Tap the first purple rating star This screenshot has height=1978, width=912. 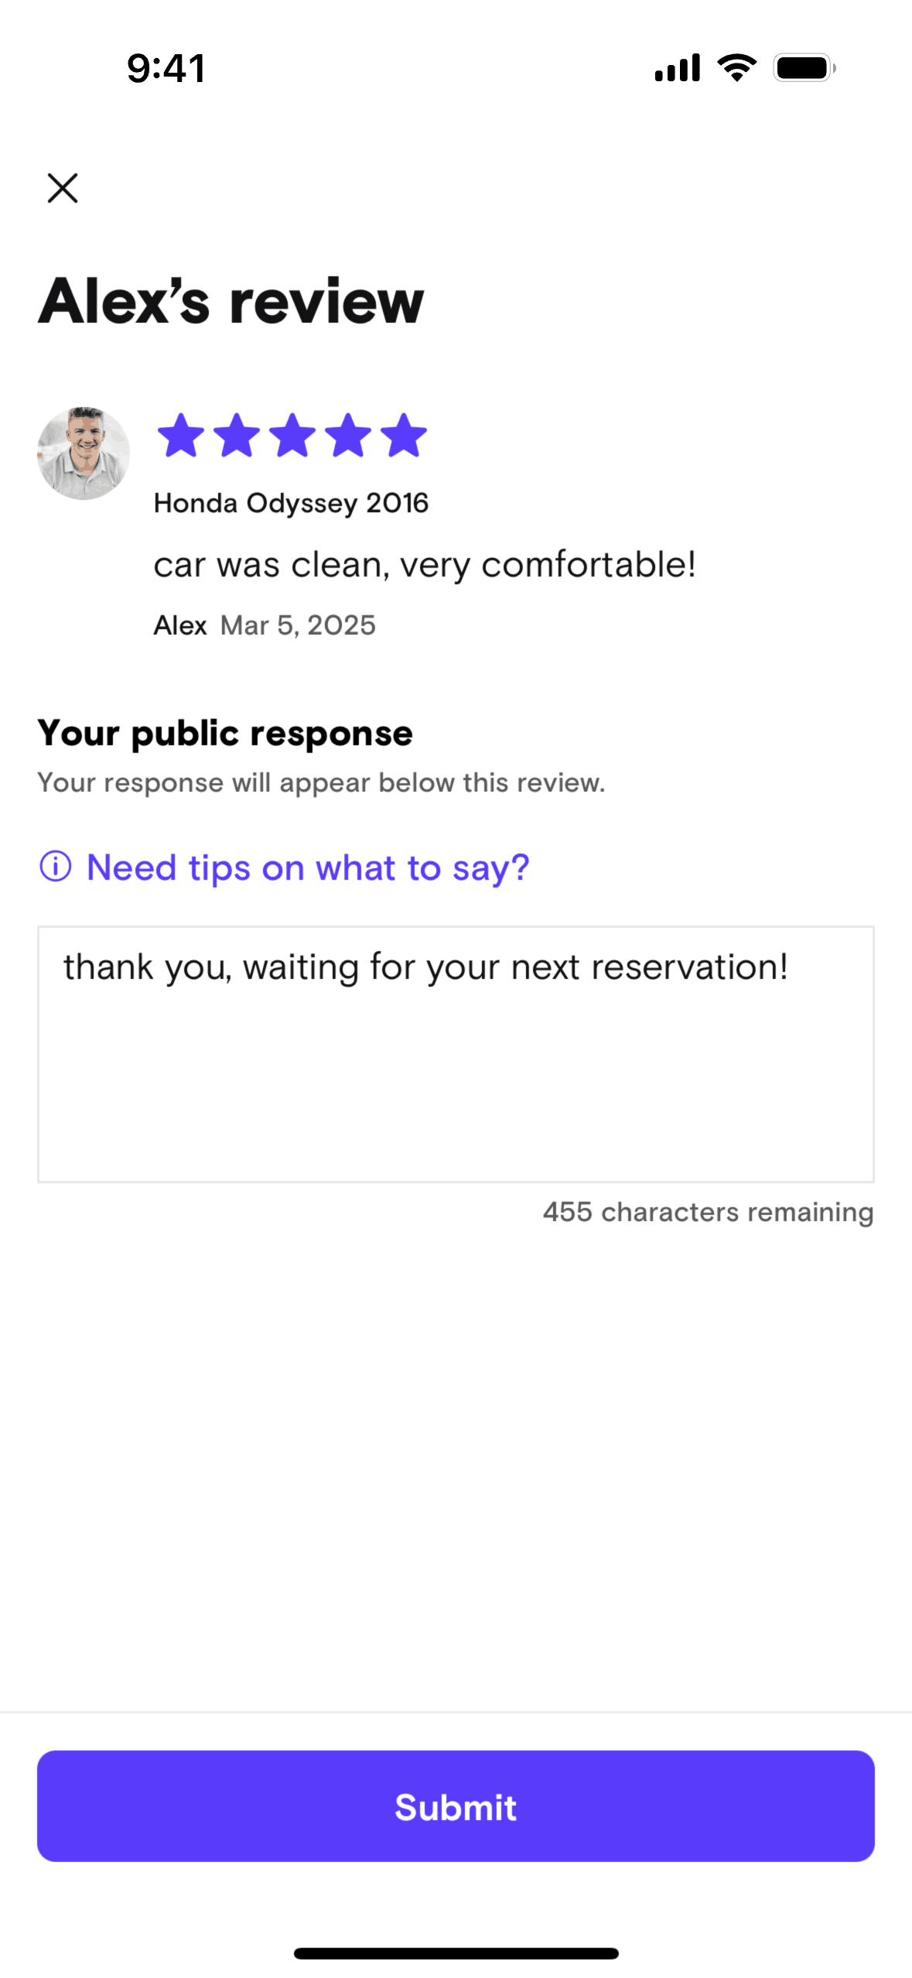click(x=181, y=436)
